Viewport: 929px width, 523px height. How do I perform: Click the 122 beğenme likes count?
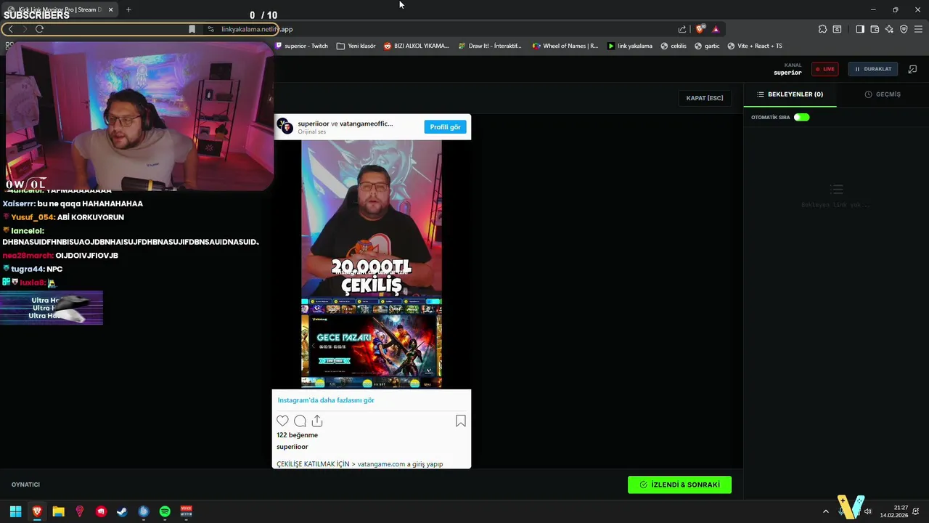tap(297, 435)
